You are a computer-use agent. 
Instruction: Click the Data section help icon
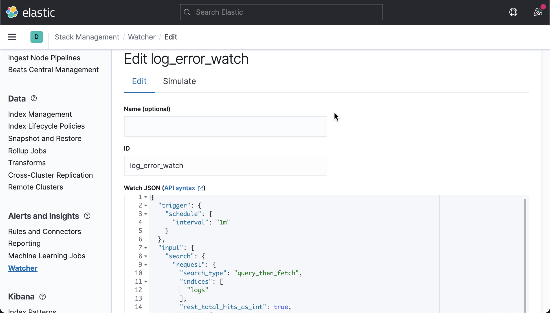point(34,98)
